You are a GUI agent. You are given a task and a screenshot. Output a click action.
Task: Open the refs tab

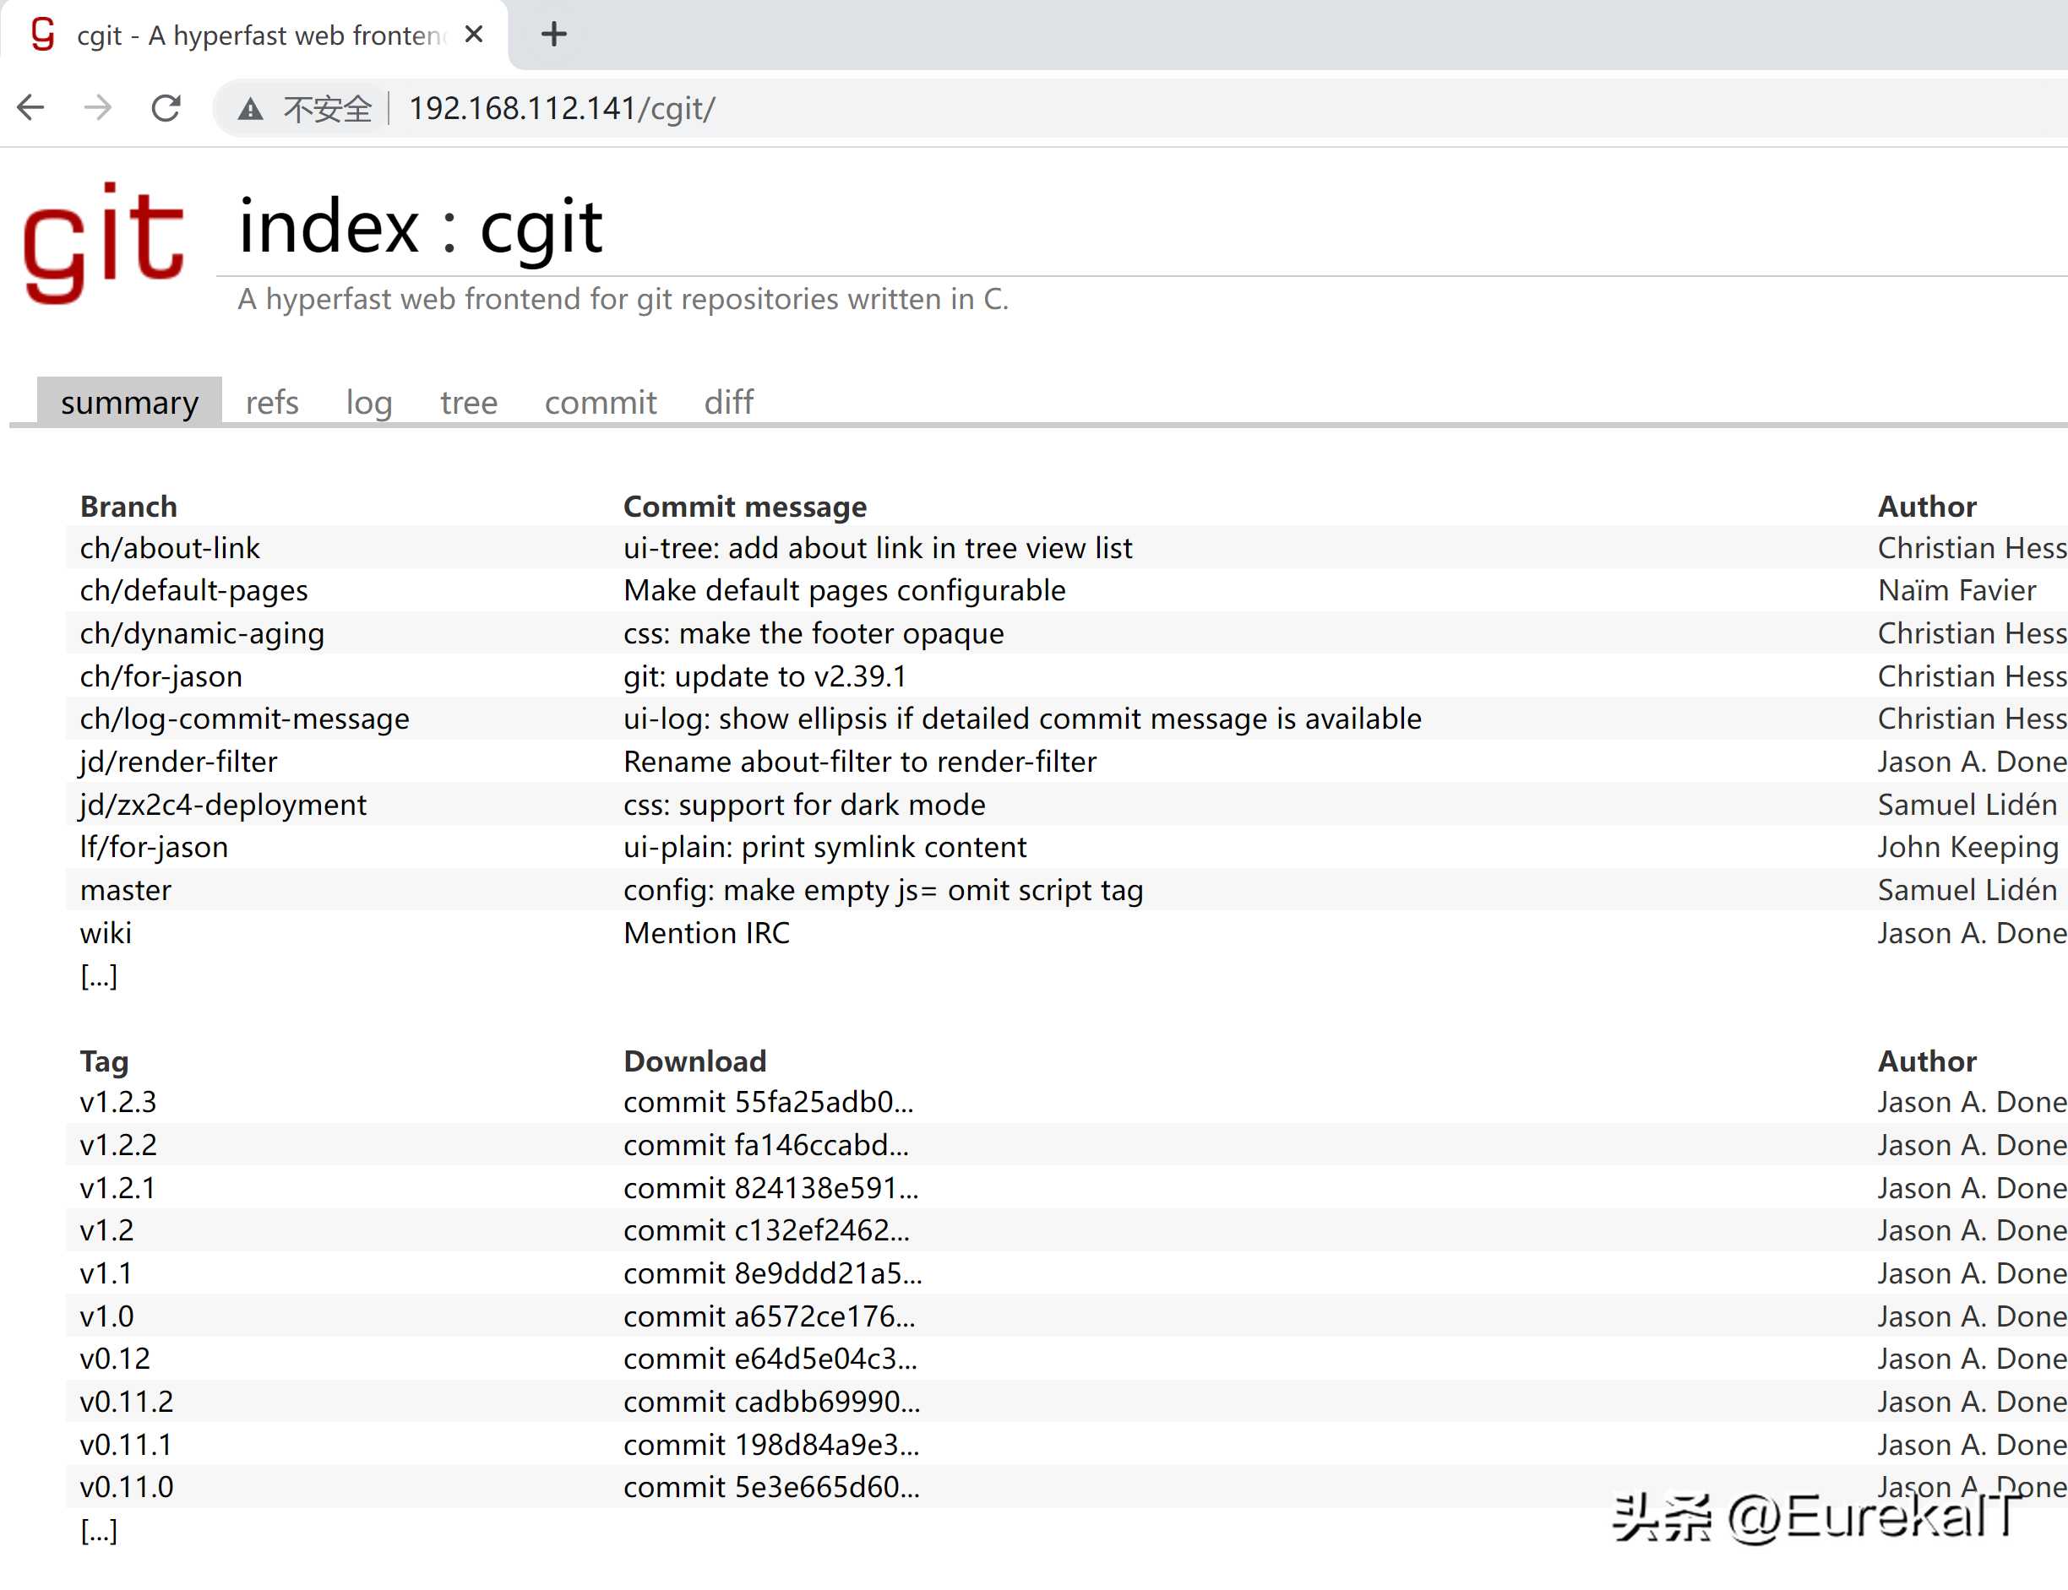point(272,402)
